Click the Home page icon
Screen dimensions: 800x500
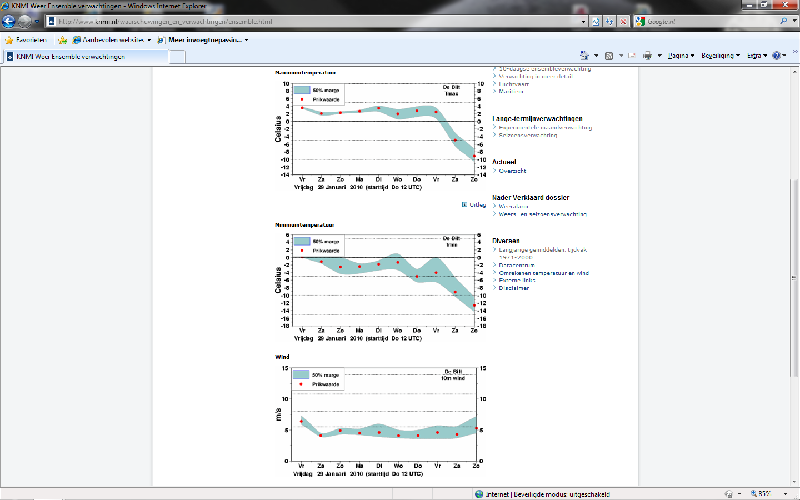pyautogui.click(x=584, y=56)
